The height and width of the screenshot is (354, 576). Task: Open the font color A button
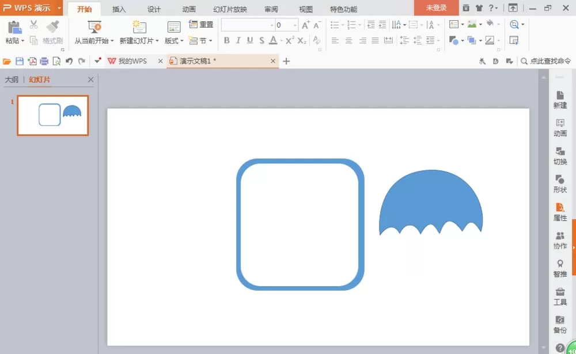273,40
